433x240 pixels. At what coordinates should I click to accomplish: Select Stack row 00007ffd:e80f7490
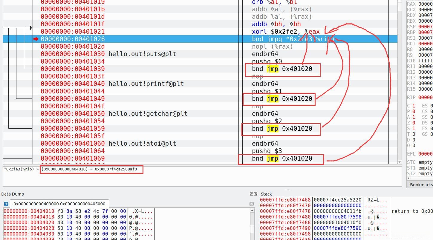346,228
